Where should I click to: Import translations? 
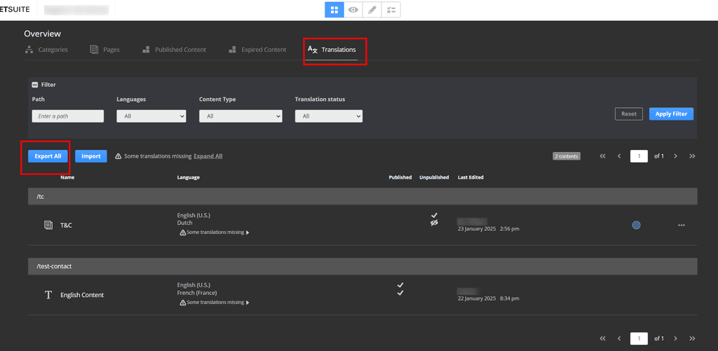pos(90,156)
